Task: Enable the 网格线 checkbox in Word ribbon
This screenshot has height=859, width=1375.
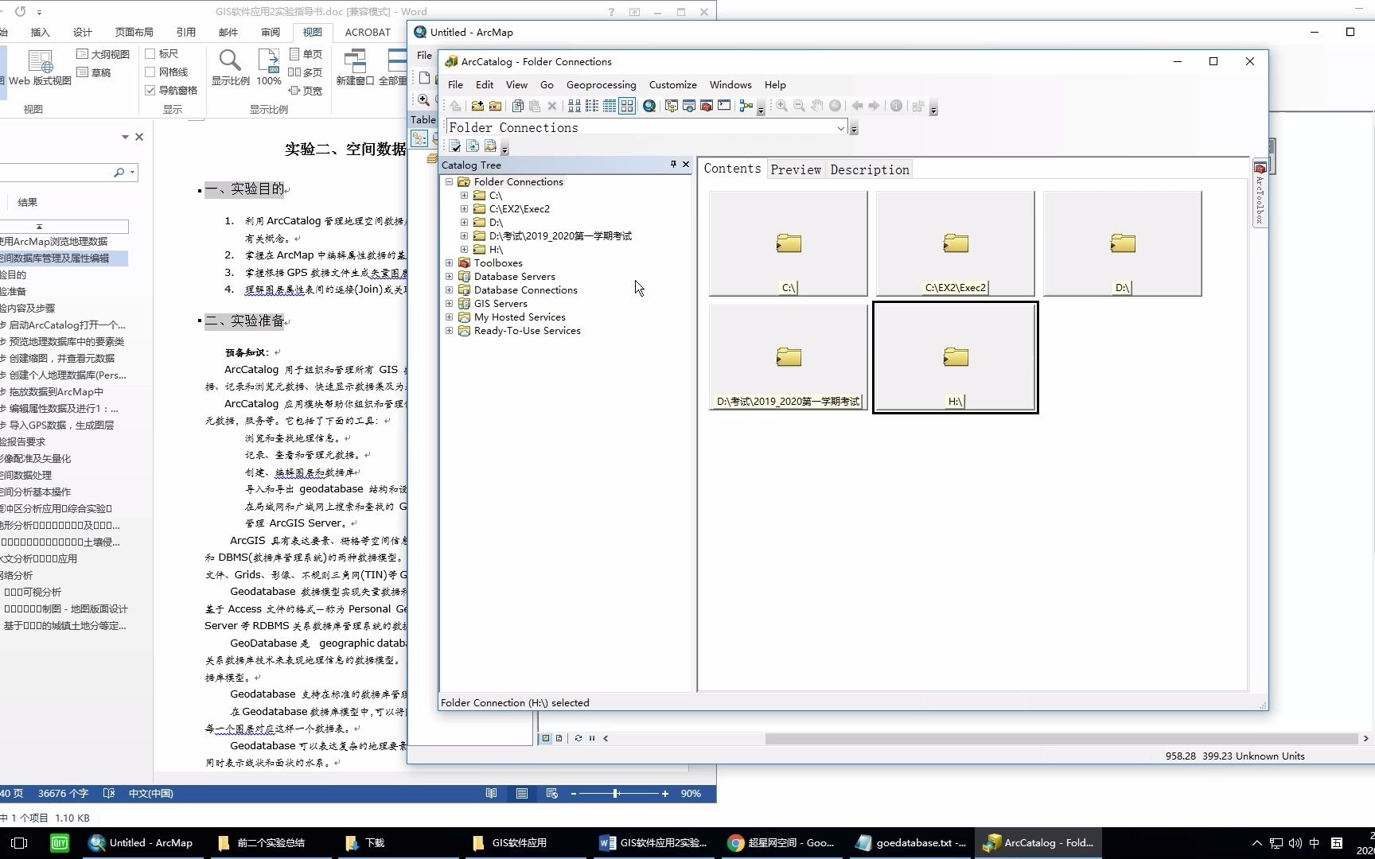Action: 150,72
